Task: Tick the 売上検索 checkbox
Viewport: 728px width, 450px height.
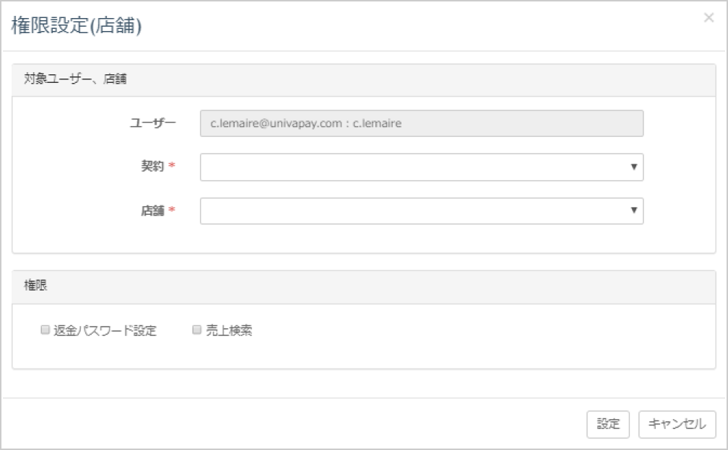Action: [x=196, y=330]
